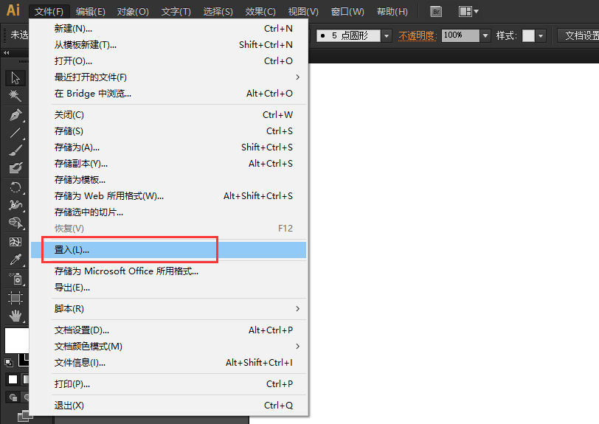Choose 退出(X) menu entry
The height and width of the screenshot is (424, 599).
168,406
